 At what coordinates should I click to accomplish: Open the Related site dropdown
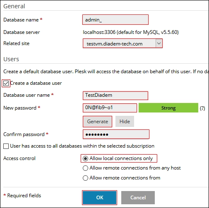123,43
